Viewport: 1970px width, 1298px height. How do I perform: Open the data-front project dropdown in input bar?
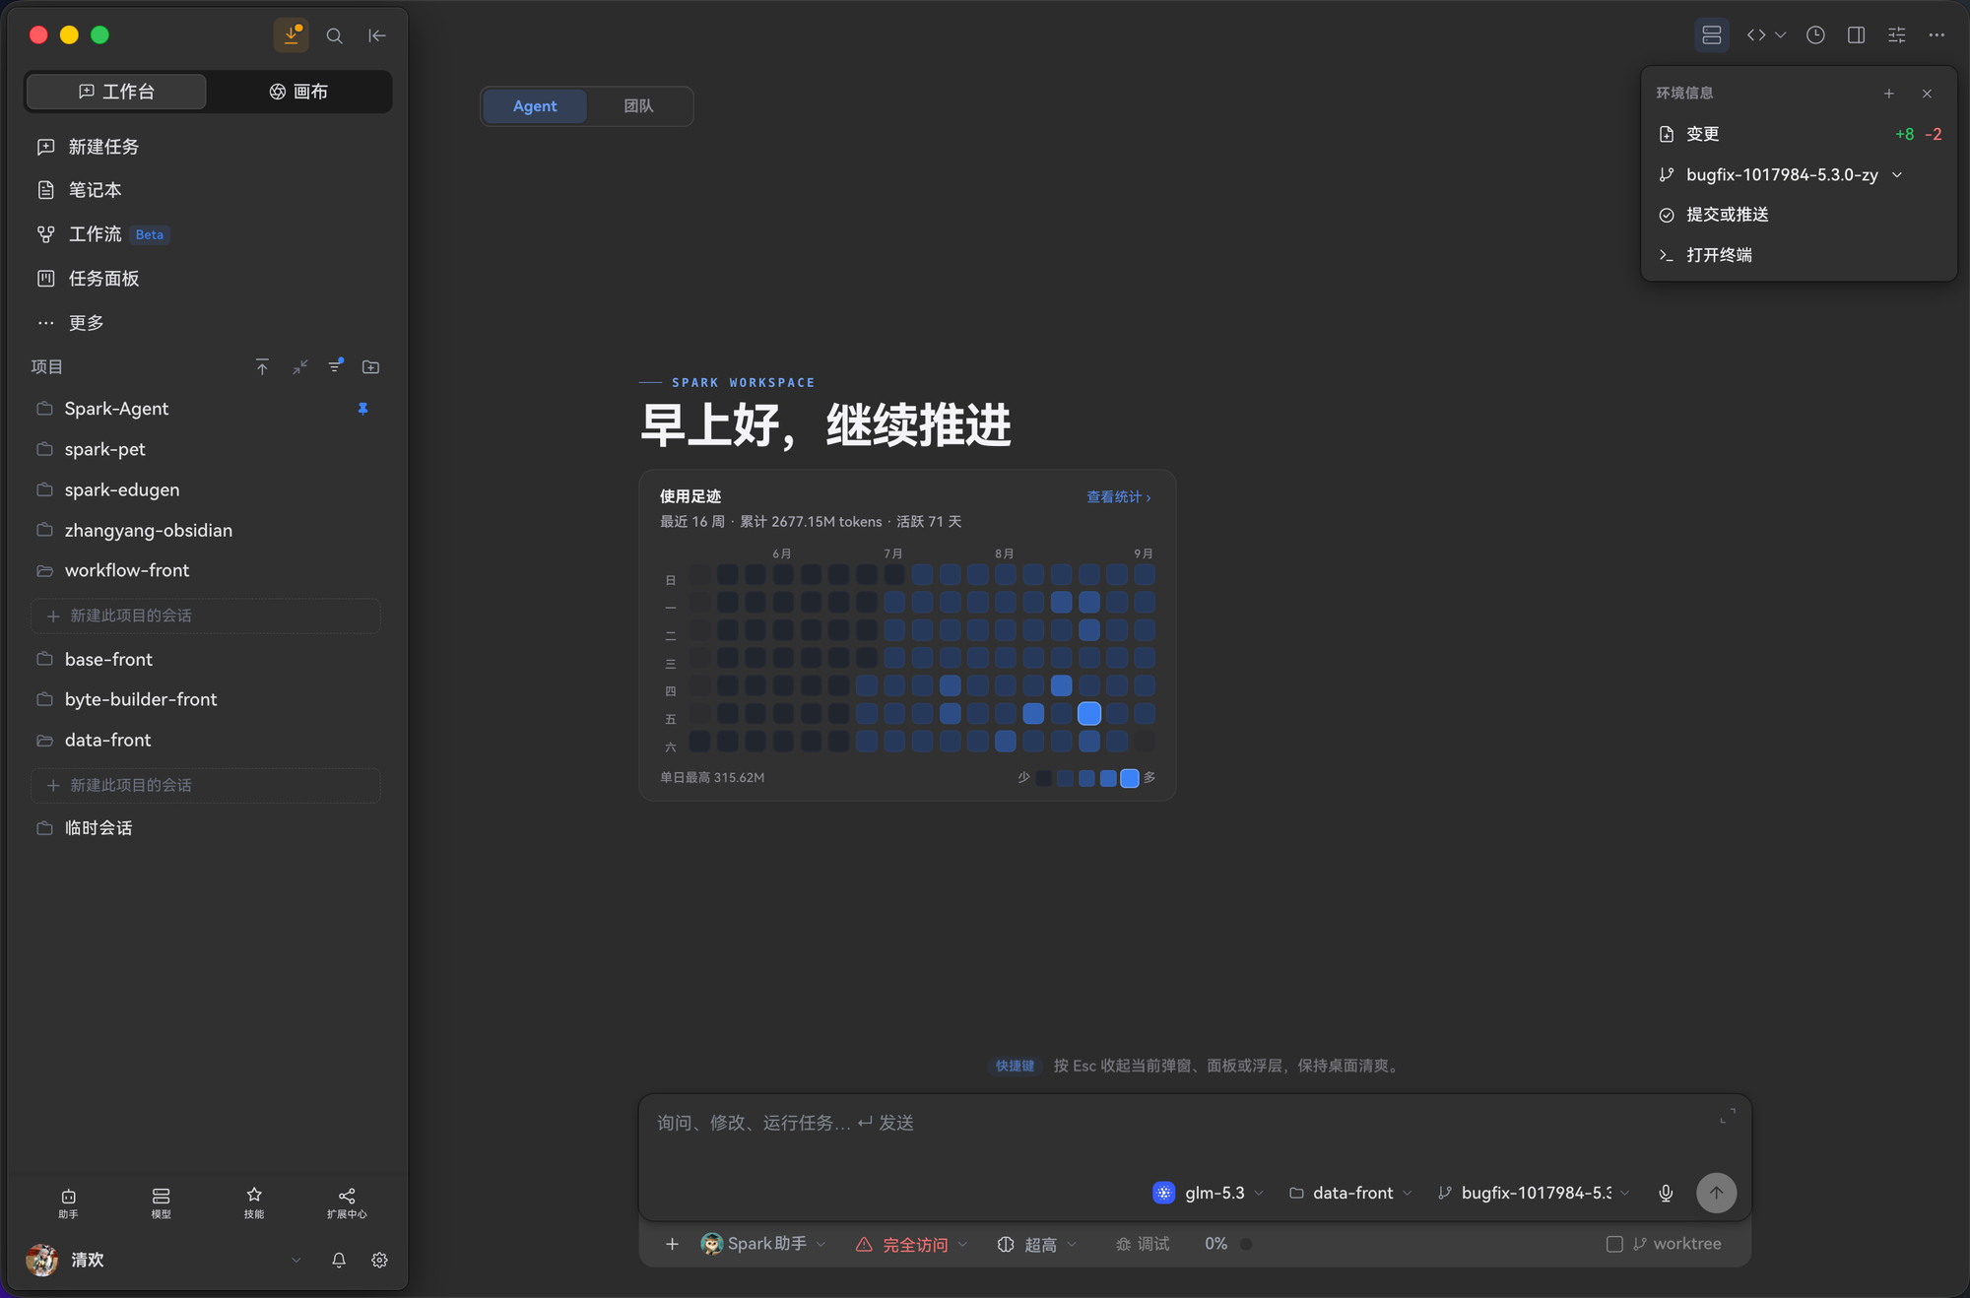point(1350,1193)
